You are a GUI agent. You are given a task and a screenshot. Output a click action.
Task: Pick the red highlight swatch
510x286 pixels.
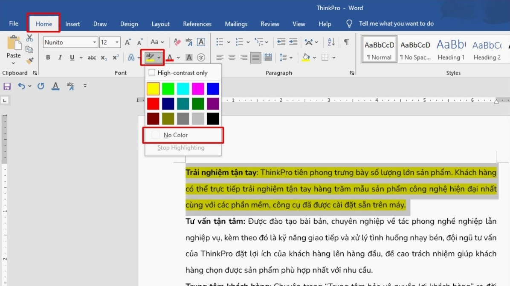153,104
